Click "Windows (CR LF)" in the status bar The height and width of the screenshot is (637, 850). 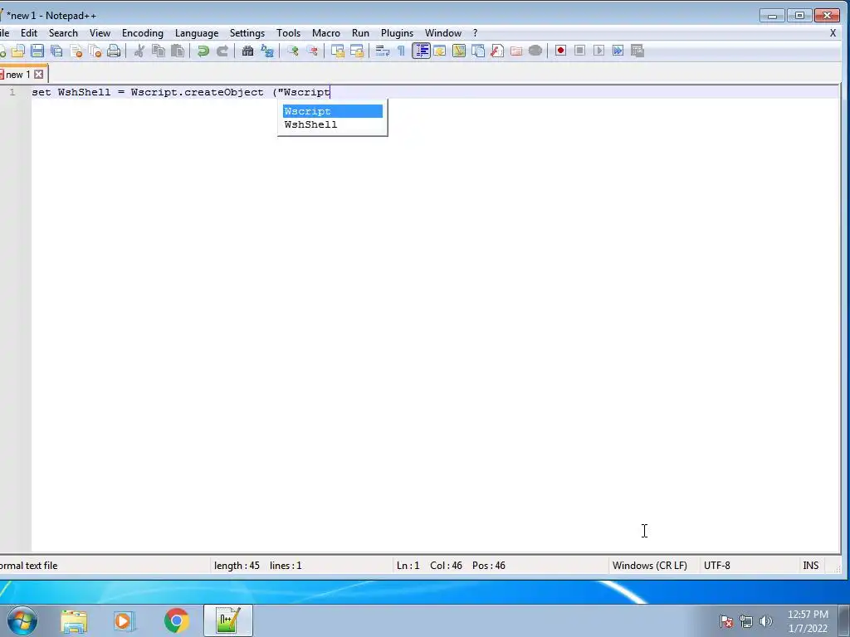[649, 566]
